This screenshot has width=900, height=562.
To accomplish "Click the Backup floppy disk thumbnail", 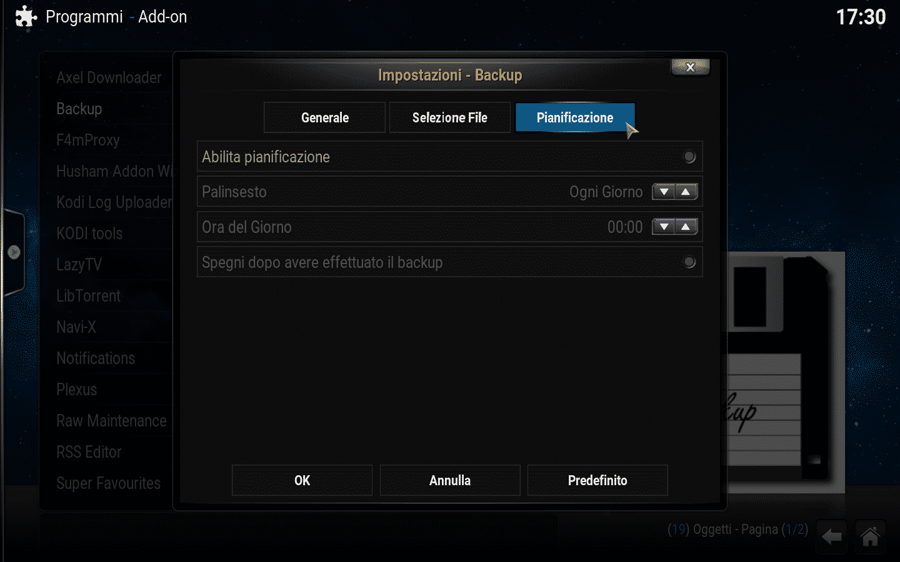I will tap(786, 372).
